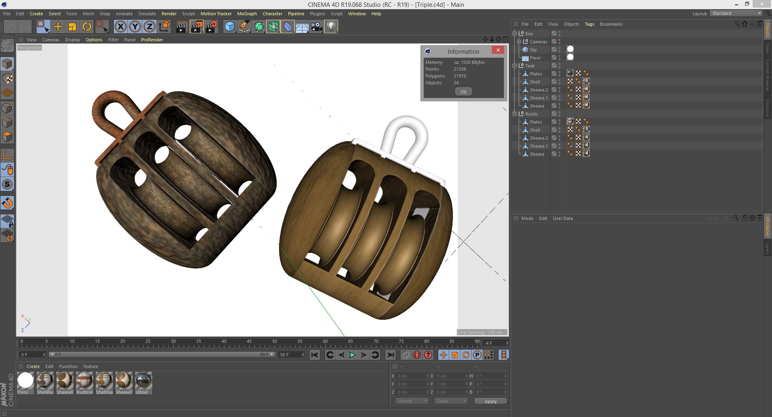Select the Move tool in the toolbar

point(58,27)
